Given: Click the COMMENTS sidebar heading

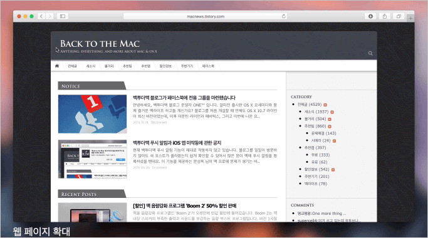Looking at the screenshot, I should [x=302, y=205].
